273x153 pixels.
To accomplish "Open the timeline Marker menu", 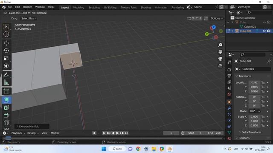I will coord(55,133).
